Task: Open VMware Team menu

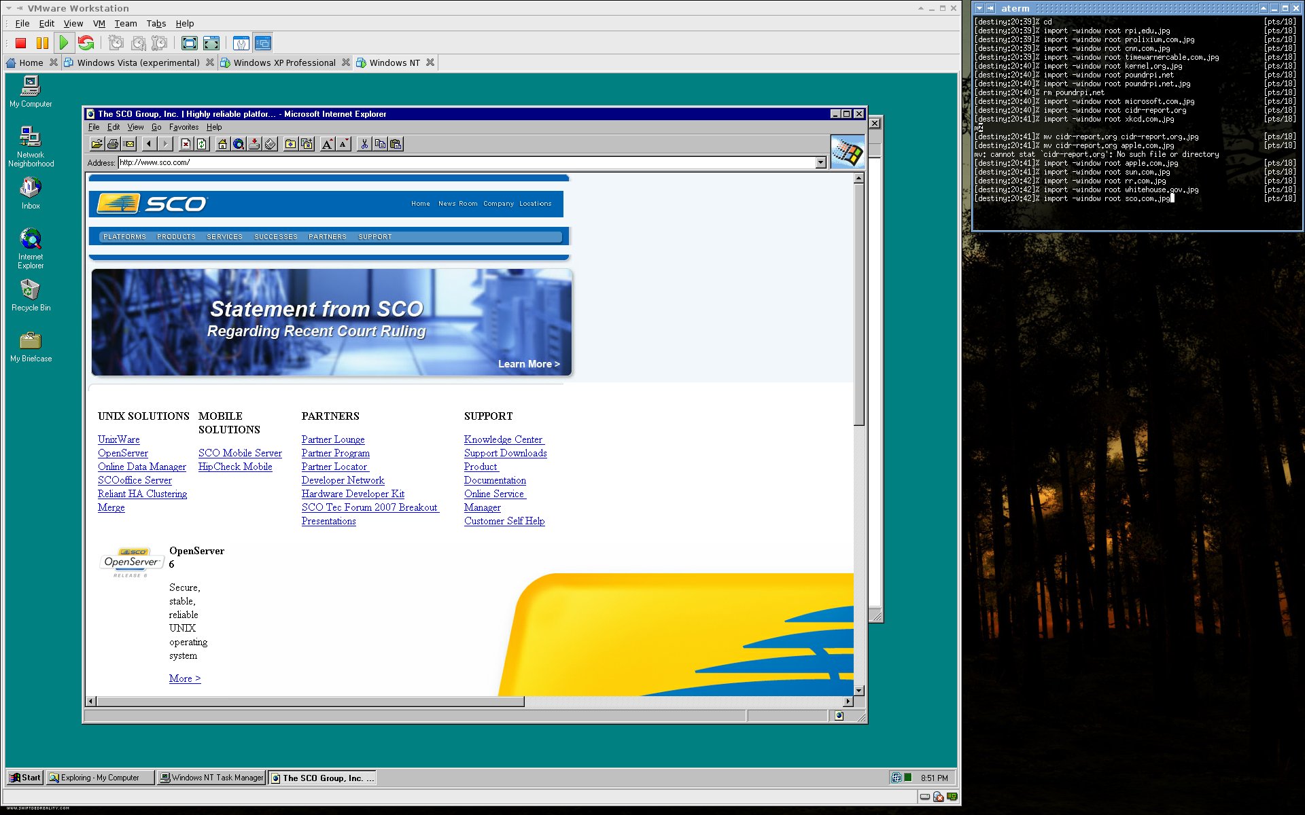Action: [126, 24]
